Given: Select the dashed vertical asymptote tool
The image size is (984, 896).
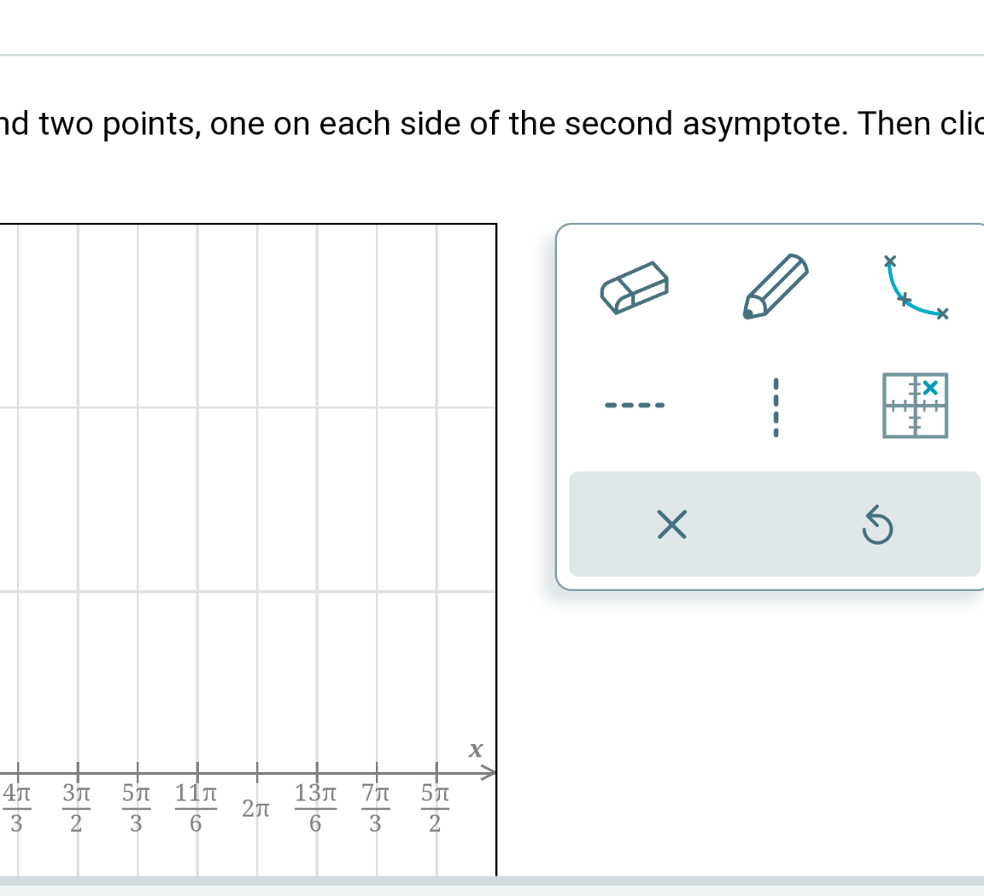Looking at the screenshot, I should click(x=776, y=407).
